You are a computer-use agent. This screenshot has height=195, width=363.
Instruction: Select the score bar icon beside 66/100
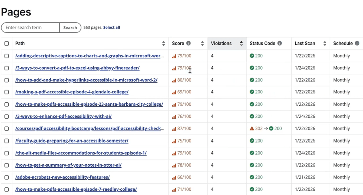174,177
